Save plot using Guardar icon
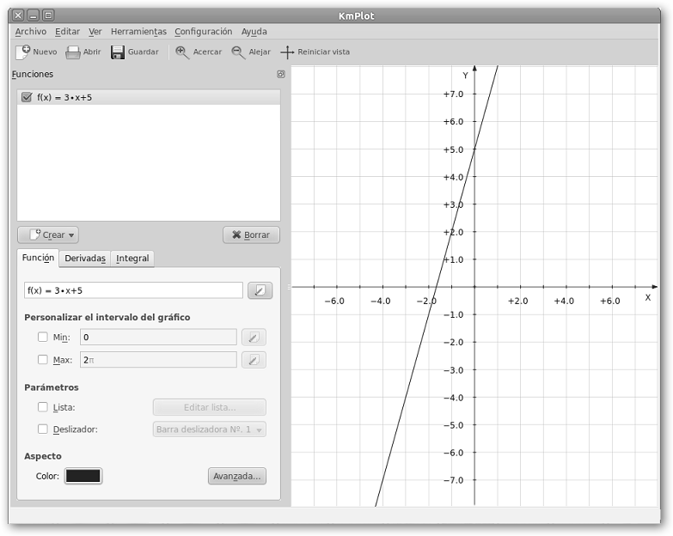 click(118, 52)
